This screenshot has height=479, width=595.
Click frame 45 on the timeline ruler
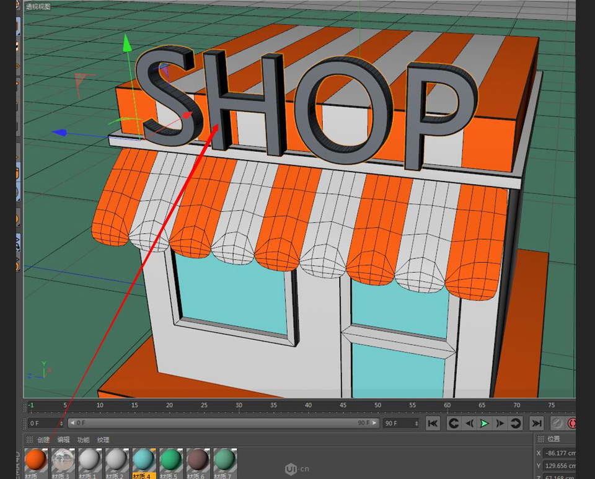point(343,405)
